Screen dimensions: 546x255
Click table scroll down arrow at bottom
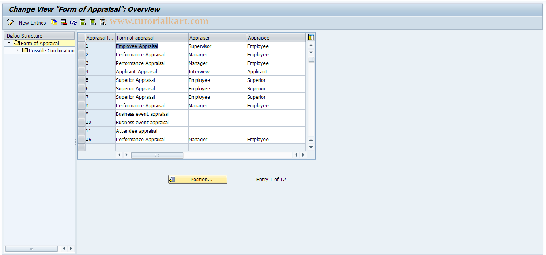[x=311, y=147]
